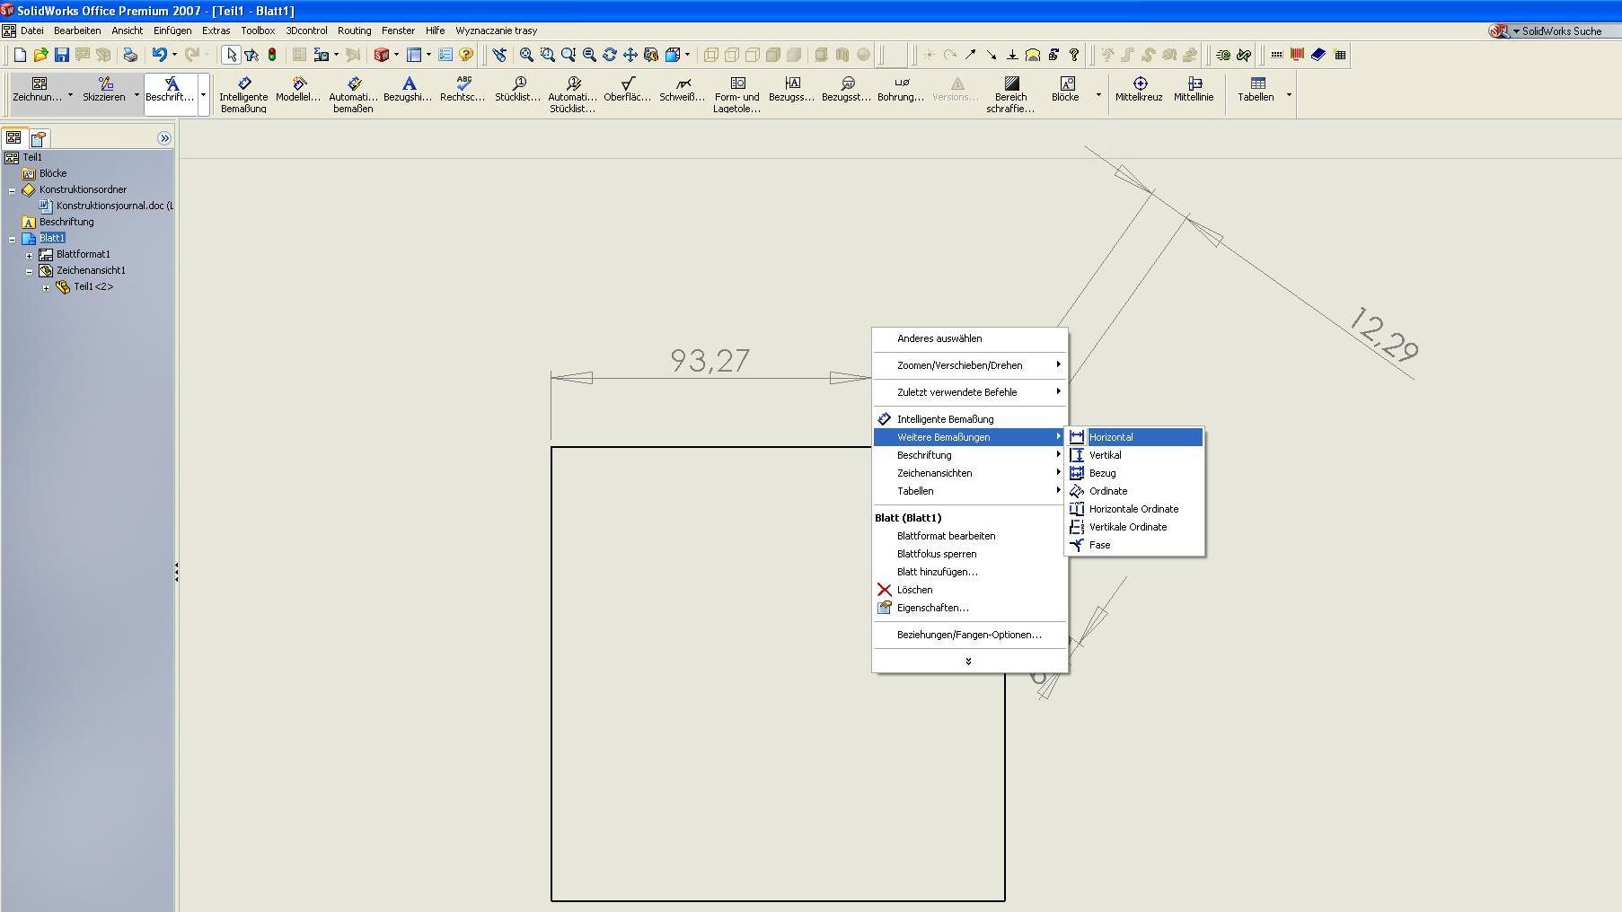Run the Rechtschreibung spell check

point(463,90)
